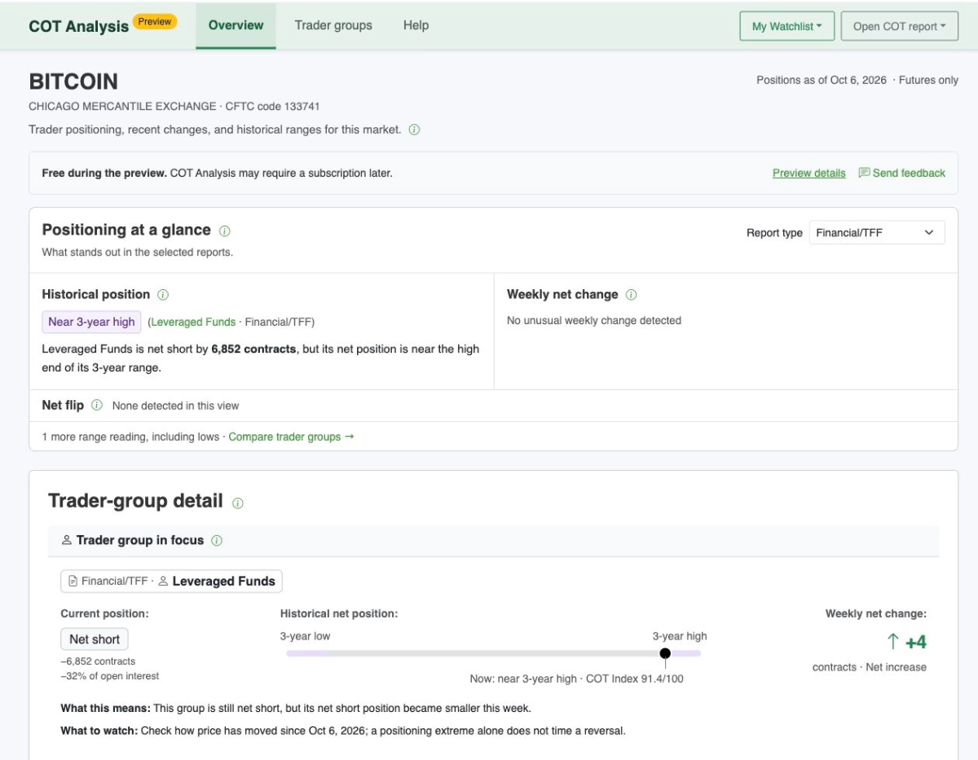The height and width of the screenshot is (760, 978).
Task: Expand the Open COT report menu
Action: coord(899,26)
